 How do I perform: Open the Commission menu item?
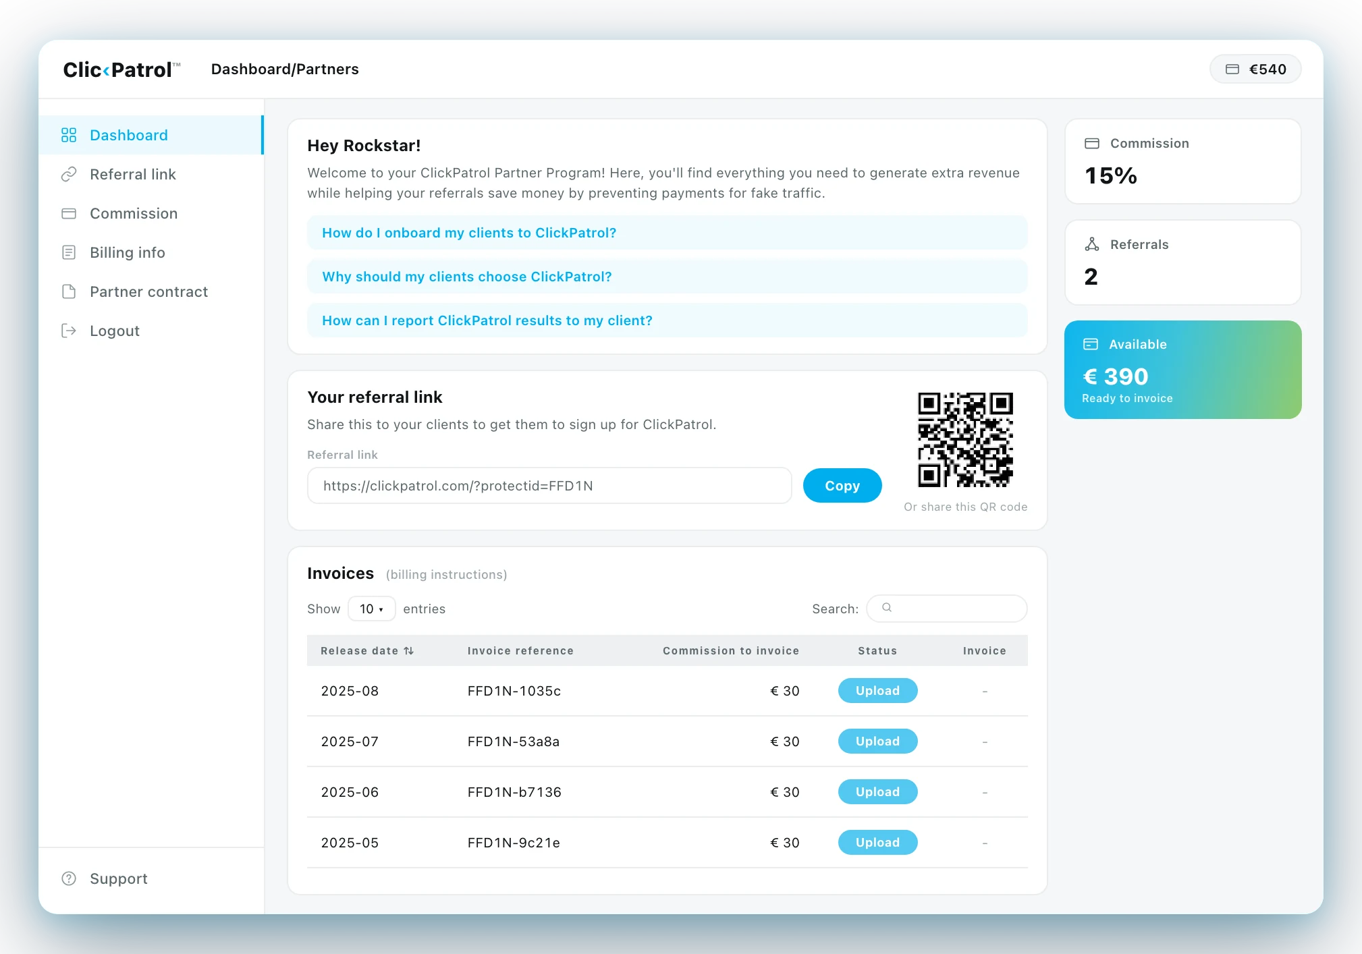click(x=151, y=213)
